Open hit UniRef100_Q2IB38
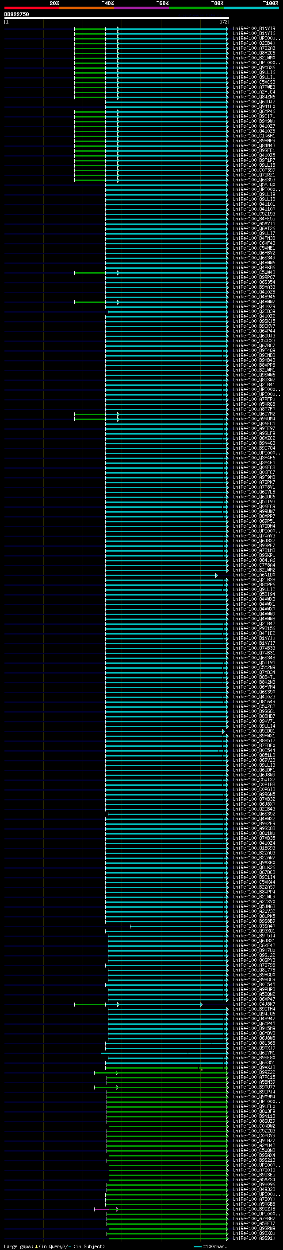The image size is (283, 1250). pyautogui.click(x=254, y=580)
